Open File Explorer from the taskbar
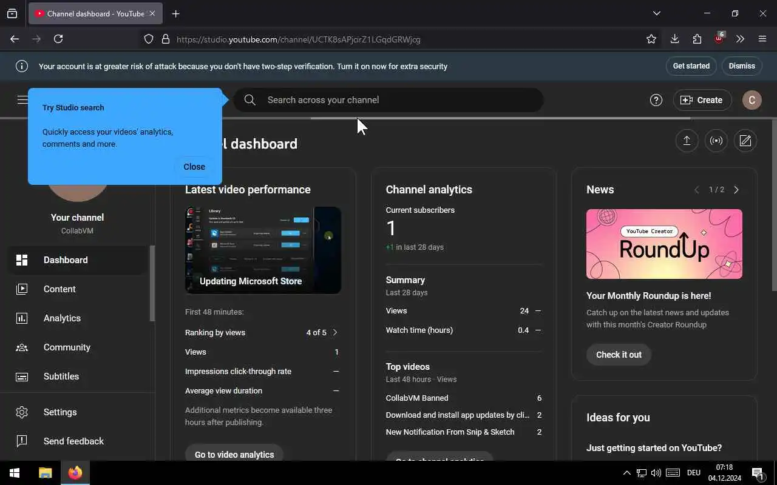Image resolution: width=777 pixels, height=485 pixels. click(x=45, y=473)
